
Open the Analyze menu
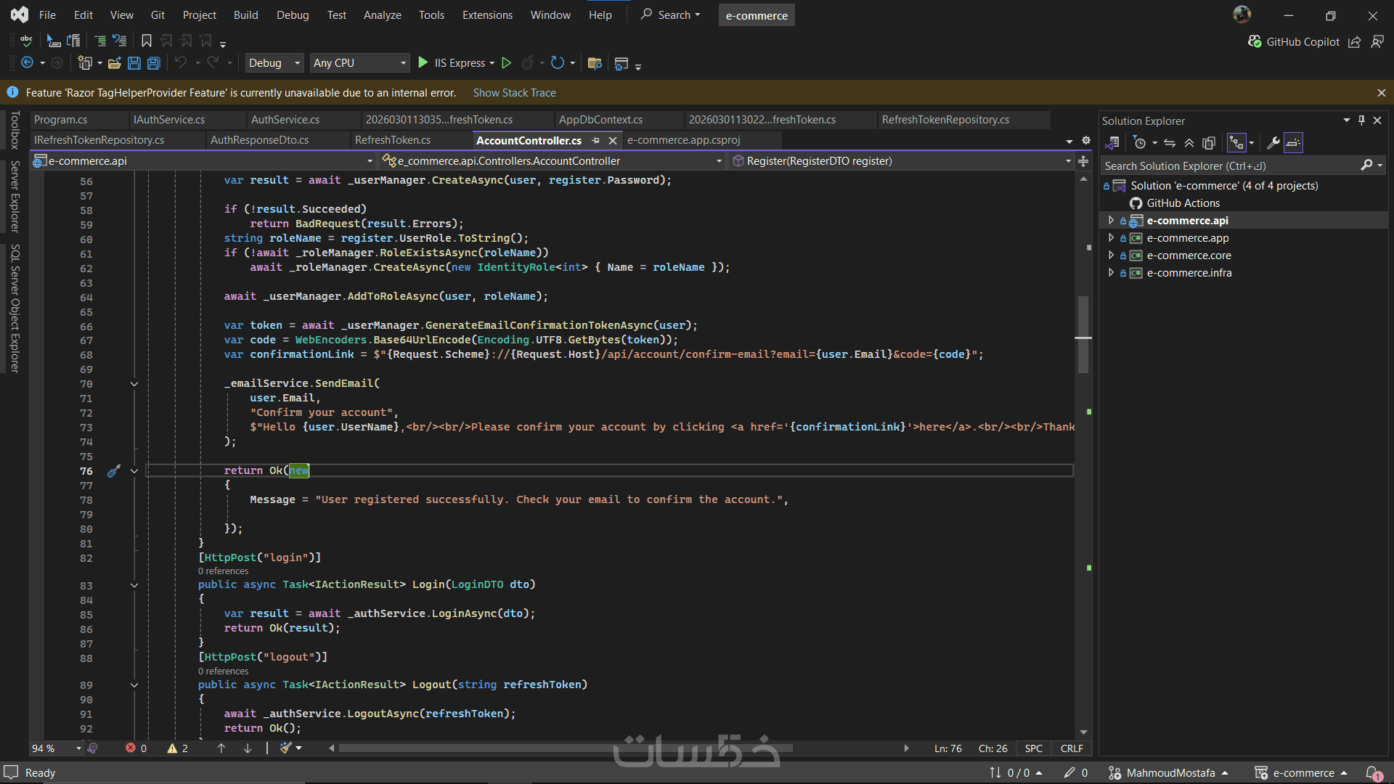pos(382,15)
